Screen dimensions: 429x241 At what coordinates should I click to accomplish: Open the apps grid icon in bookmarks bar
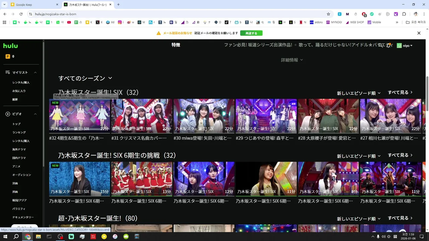pos(4,22)
